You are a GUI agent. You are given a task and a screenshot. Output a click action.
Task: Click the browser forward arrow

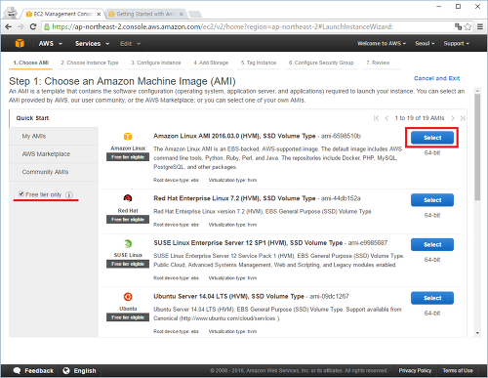[20, 26]
